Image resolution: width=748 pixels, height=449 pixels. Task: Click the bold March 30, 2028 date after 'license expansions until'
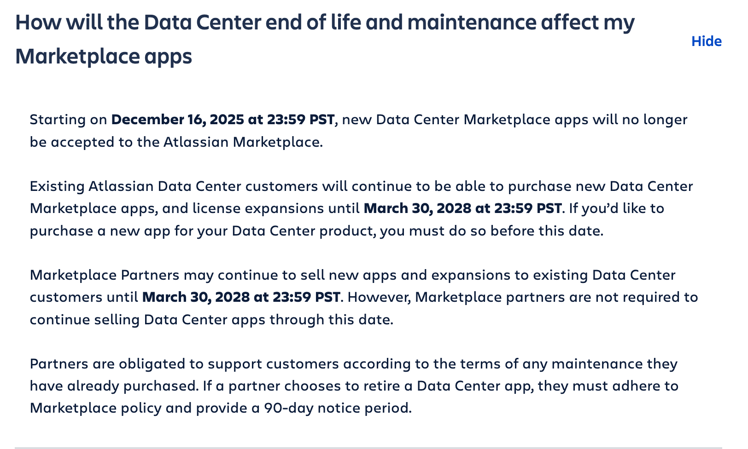pos(462,208)
